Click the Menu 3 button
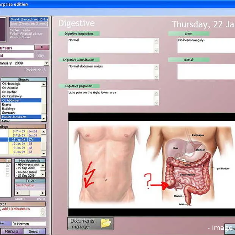The height and width of the screenshot is (235, 235). pyautogui.click(x=11, y=232)
